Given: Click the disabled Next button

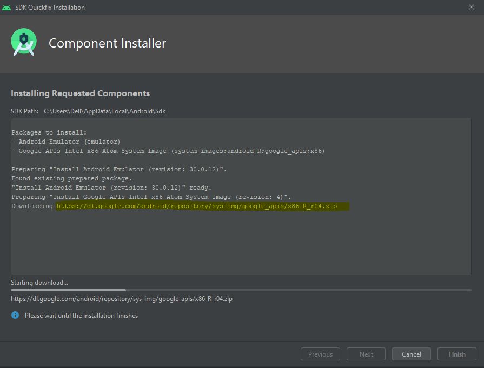Looking at the screenshot, I should pos(366,354).
